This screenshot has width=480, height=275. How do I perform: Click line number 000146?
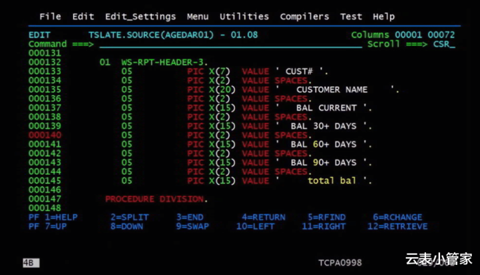45,190
